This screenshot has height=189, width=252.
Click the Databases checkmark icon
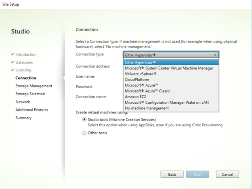(x=13, y=62)
